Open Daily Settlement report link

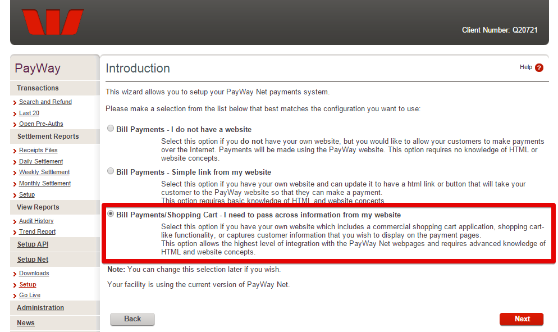point(41,161)
